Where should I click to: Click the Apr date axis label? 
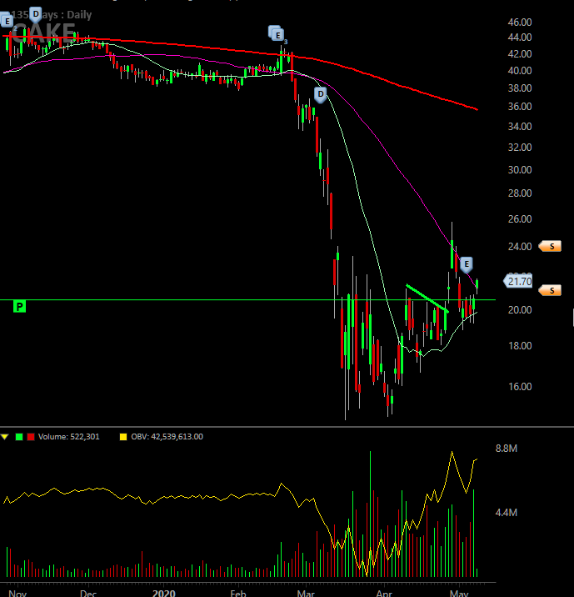pos(384,593)
